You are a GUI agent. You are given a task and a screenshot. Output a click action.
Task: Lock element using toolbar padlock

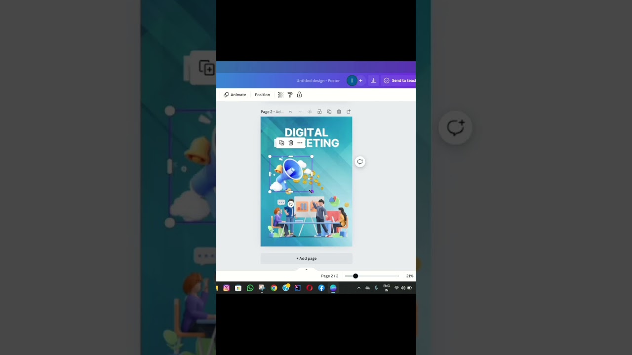click(299, 95)
